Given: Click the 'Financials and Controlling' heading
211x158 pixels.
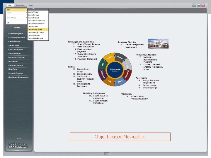Looking at the screenshot, I should point(81,42).
